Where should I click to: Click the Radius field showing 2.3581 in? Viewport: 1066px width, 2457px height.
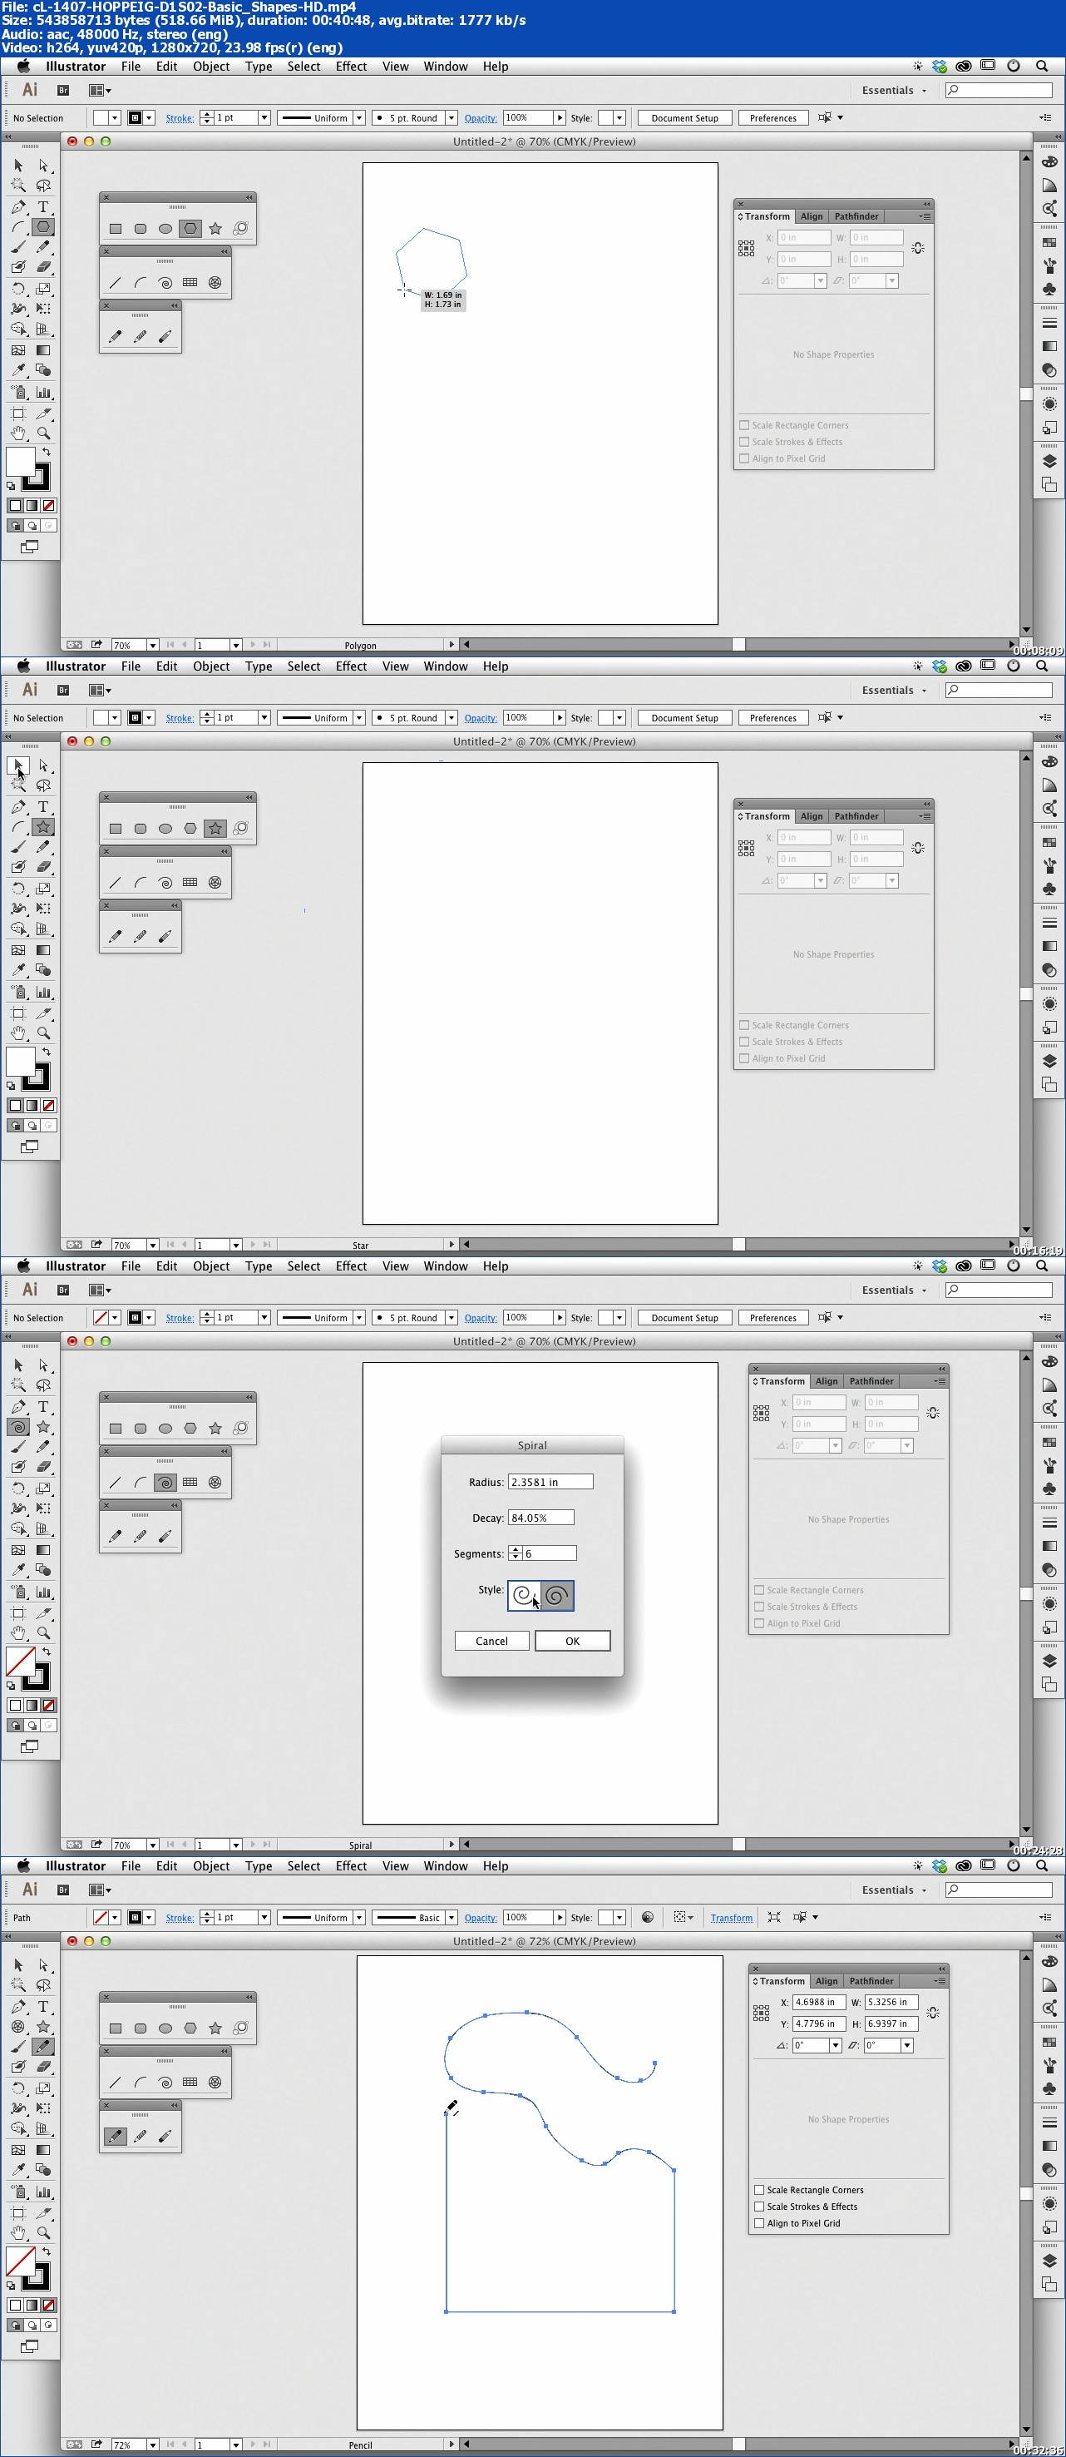[x=550, y=1481]
